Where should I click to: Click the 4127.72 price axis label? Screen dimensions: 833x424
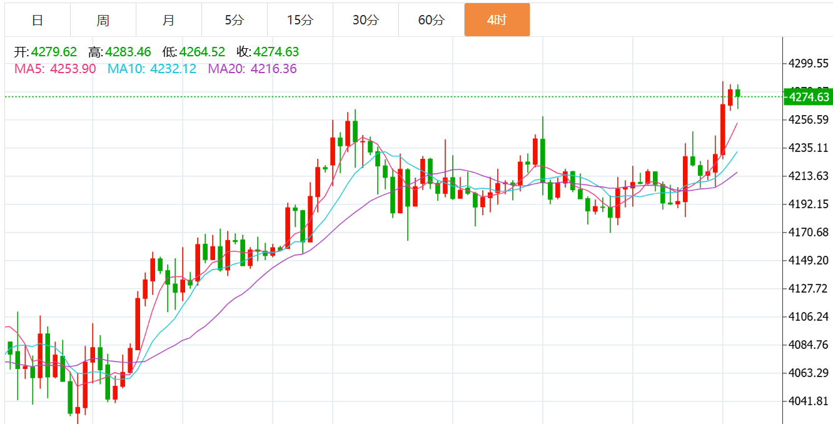click(x=809, y=288)
